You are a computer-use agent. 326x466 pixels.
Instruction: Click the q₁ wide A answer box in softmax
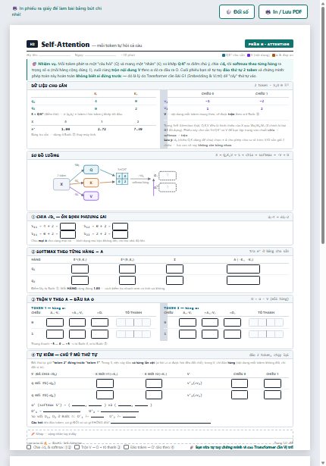pos(243,269)
